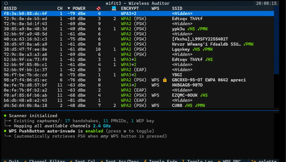This screenshot has height=162, width=286.
Task: Click WPA2 (EAP) on the 52:bb:9f:bb:1c:37 row
Action: tap(134, 70)
